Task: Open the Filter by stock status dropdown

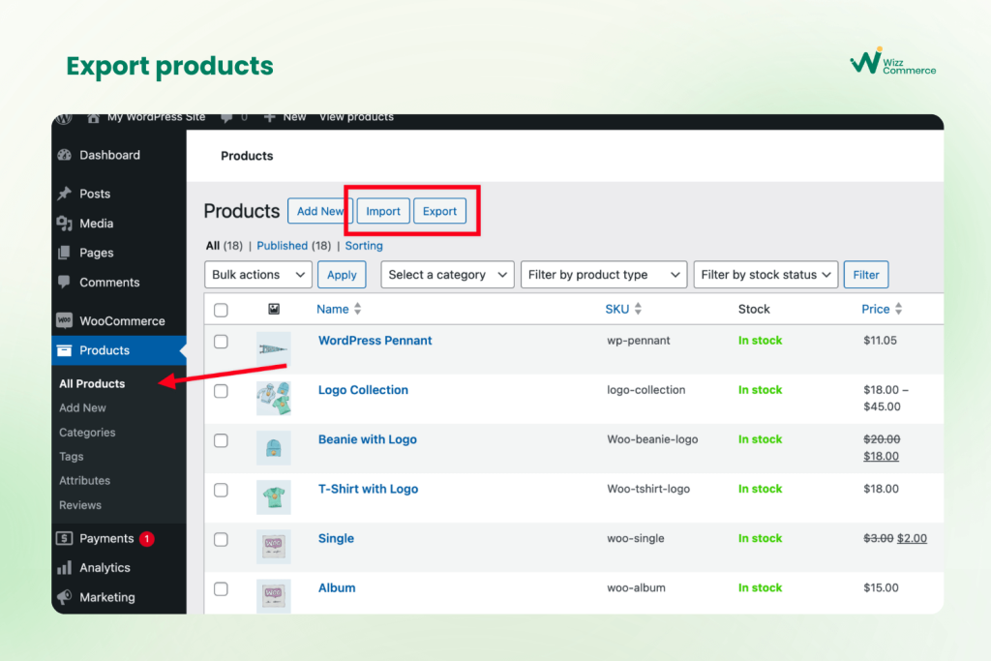Action: click(x=766, y=274)
